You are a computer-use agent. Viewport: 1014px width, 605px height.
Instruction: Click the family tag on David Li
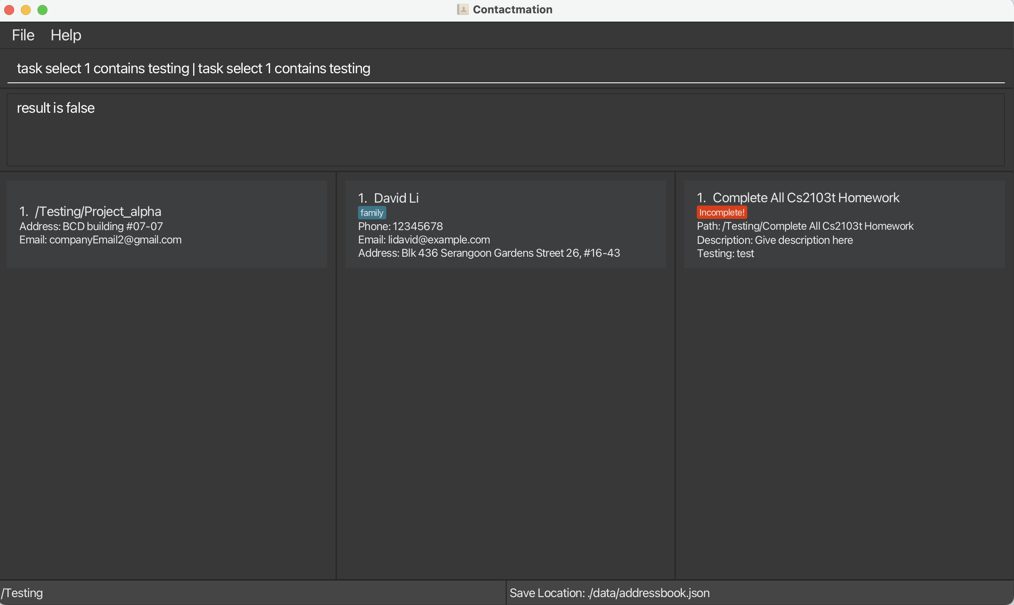(x=372, y=213)
